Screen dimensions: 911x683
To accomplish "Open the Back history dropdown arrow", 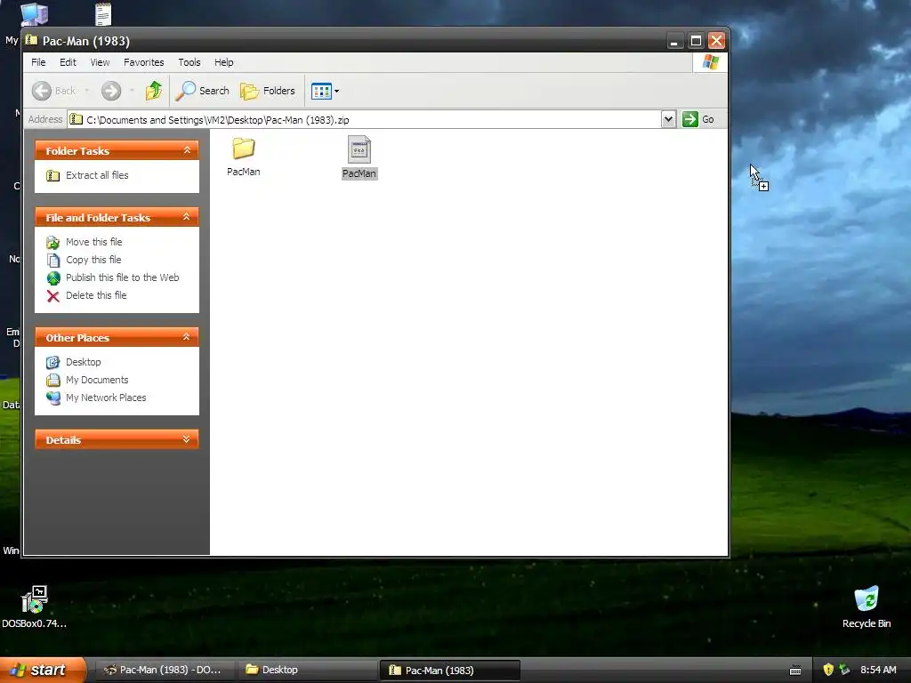I will pyautogui.click(x=87, y=91).
